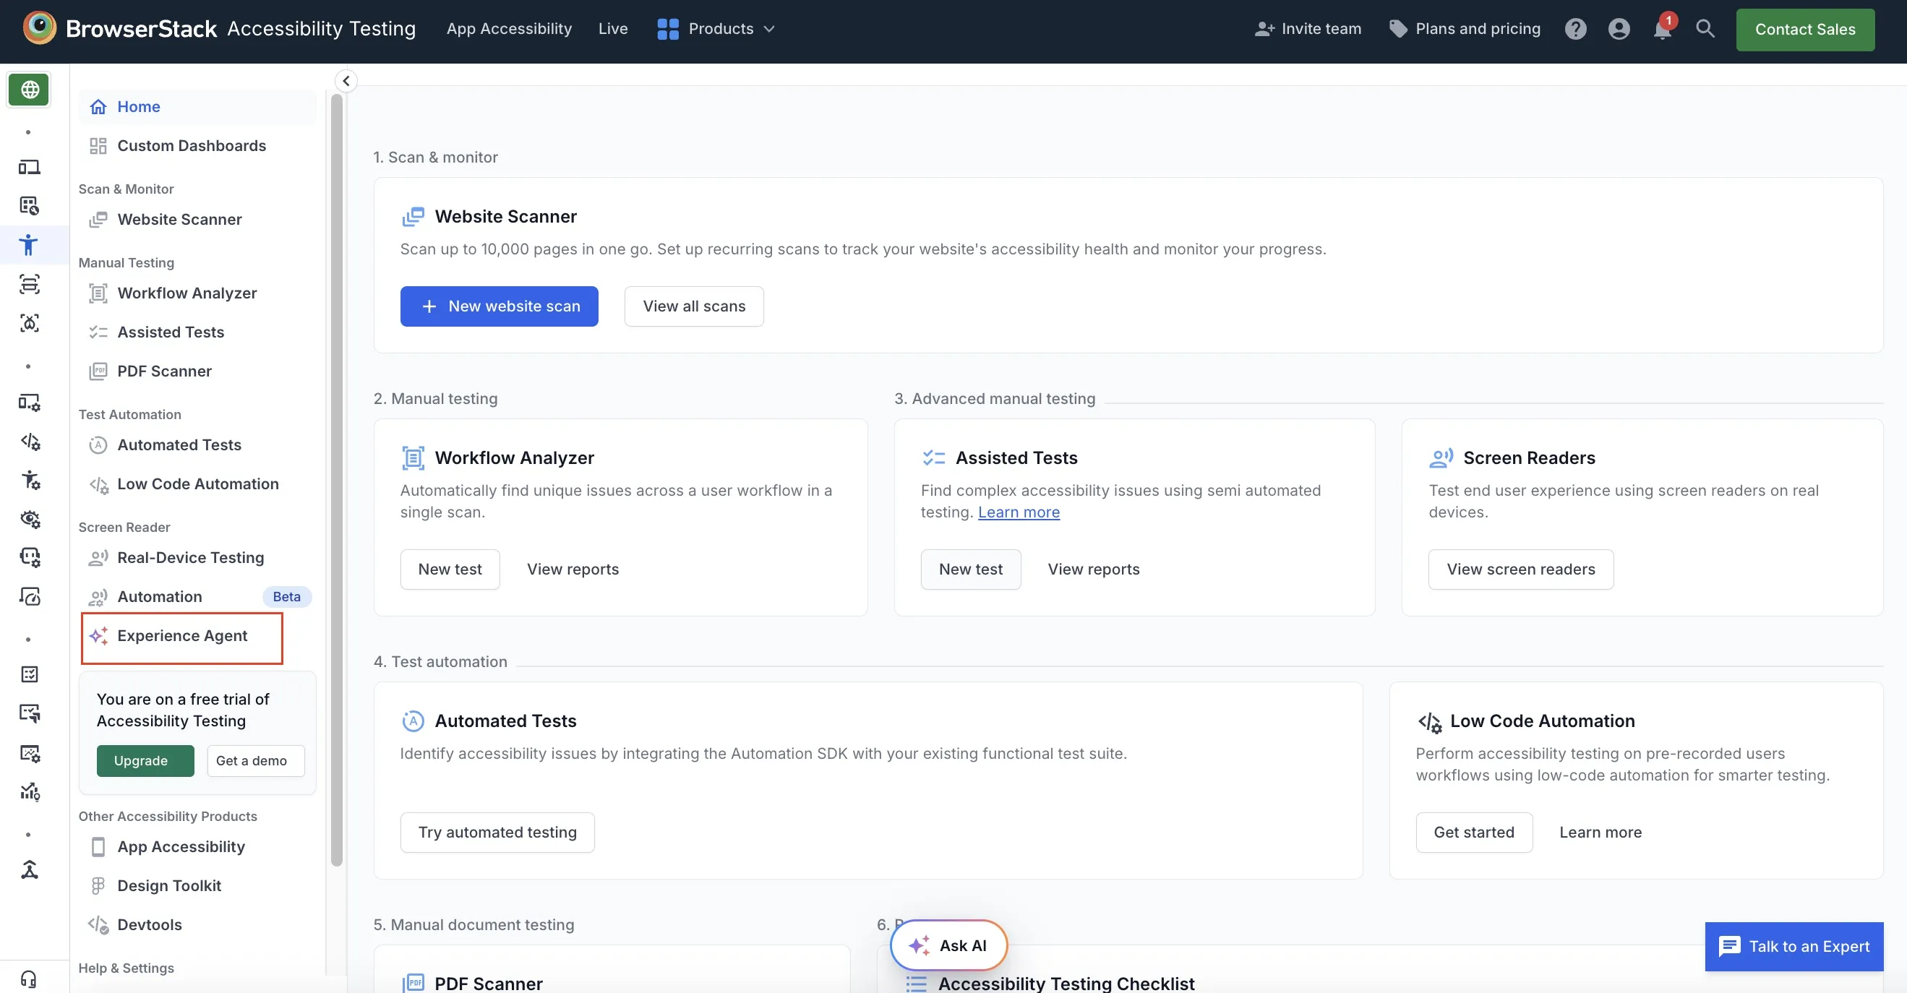Click the BrowserStack logo icon
The width and height of the screenshot is (1907, 993).
click(x=39, y=28)
